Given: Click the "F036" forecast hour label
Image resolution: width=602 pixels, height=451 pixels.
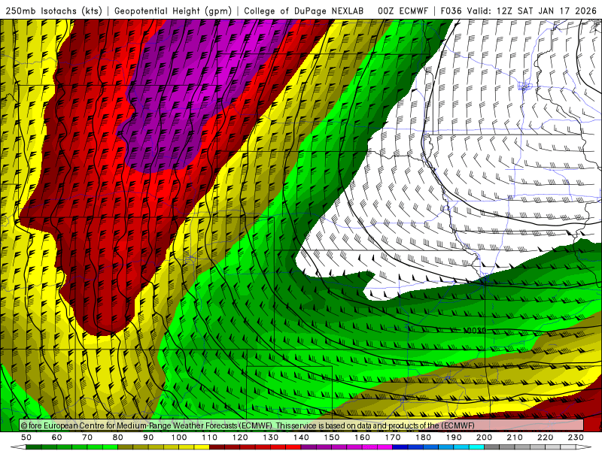Looking at the screenshot, I should 451,11.
